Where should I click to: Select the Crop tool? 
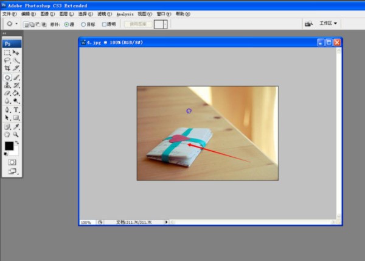click(7, 68)
